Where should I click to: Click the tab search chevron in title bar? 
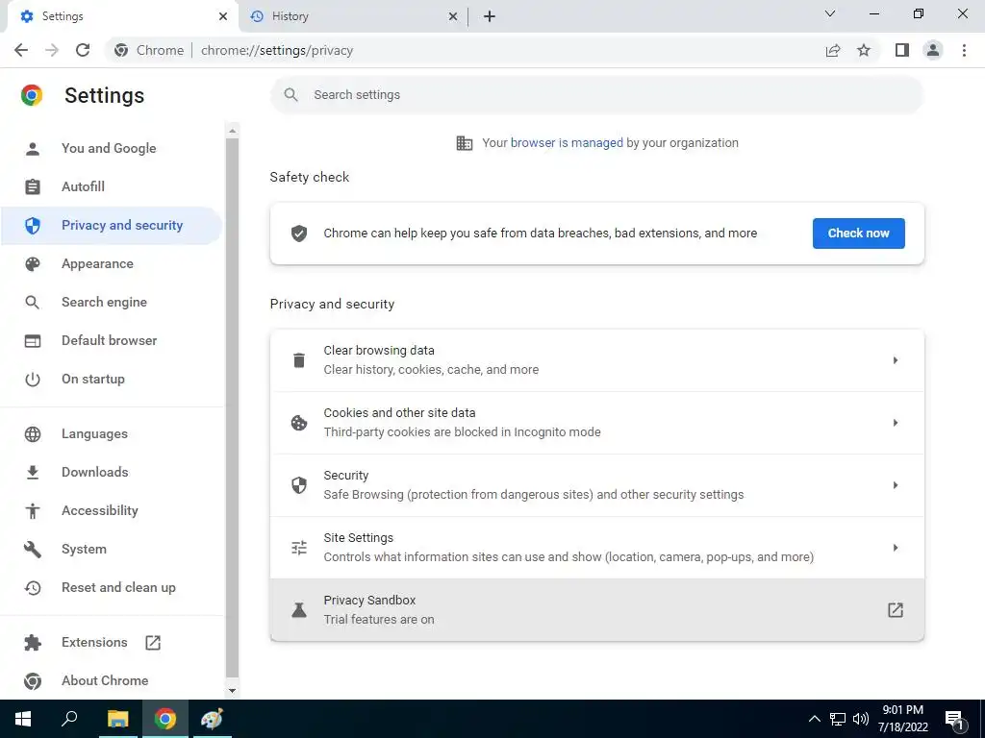(830, 13)
